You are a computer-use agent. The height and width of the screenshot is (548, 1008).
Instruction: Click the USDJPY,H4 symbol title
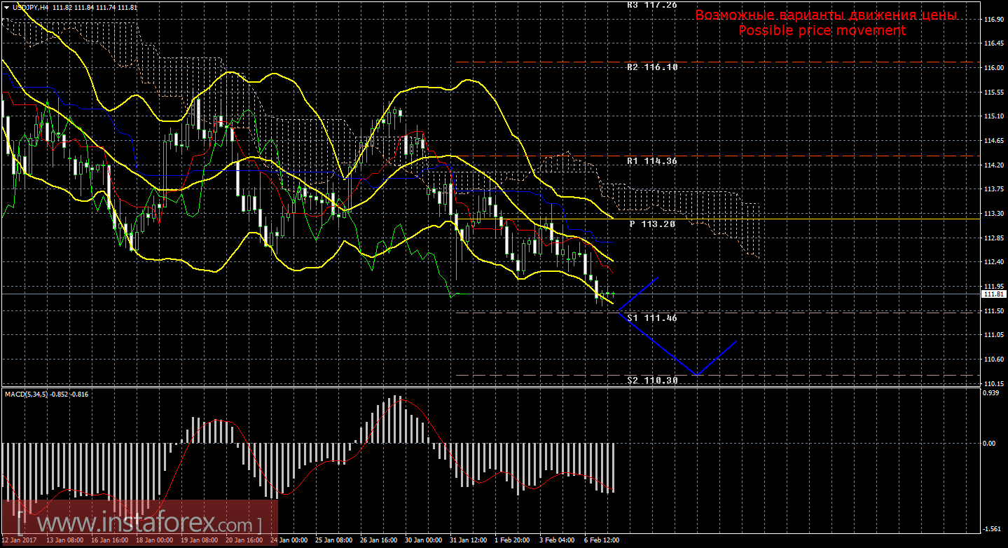click(x=32, y=6)
